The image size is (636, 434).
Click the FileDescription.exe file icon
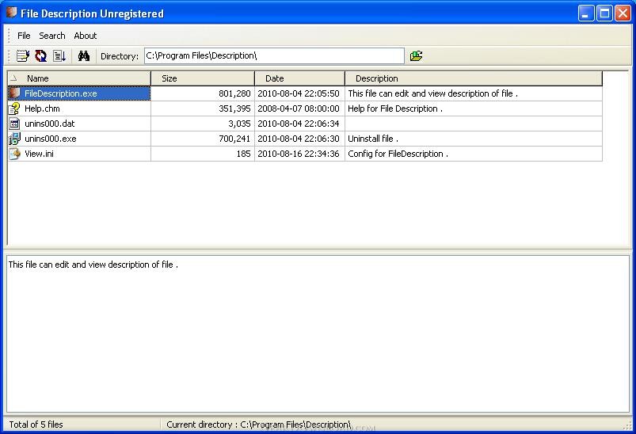point(14,93)
